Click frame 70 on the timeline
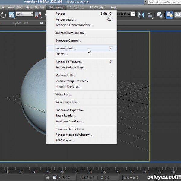This screenshot has width=181, height=181. click(x=118, y=172)
